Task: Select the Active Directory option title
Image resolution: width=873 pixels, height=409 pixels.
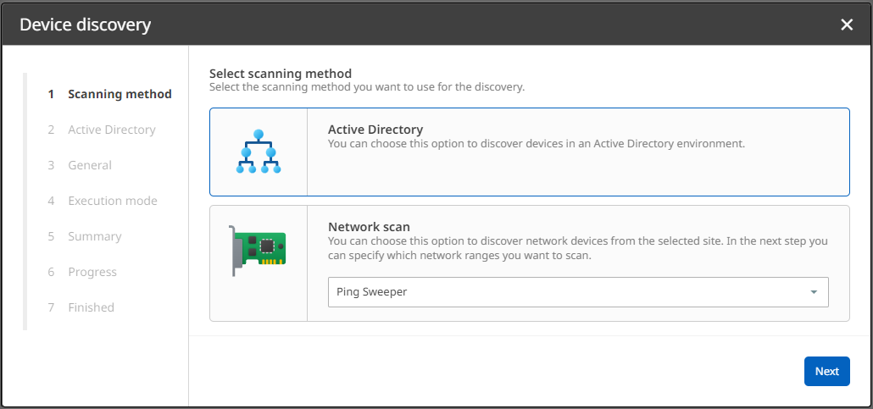Action: click(x=375, y=130)
